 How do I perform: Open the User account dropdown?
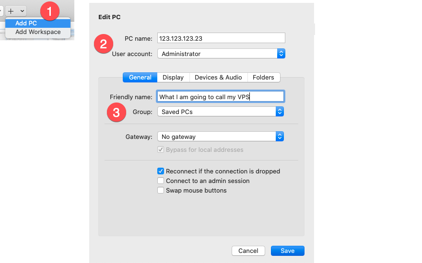221,54
